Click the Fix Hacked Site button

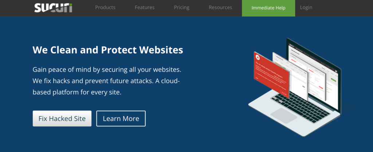[62, 118]
